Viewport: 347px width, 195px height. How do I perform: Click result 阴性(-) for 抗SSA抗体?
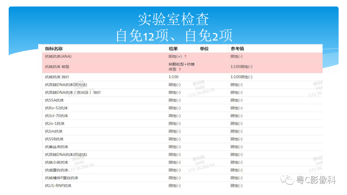pyautogui.click(x=174, y=100)
